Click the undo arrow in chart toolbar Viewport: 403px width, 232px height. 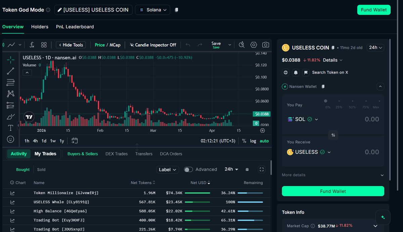188,45
